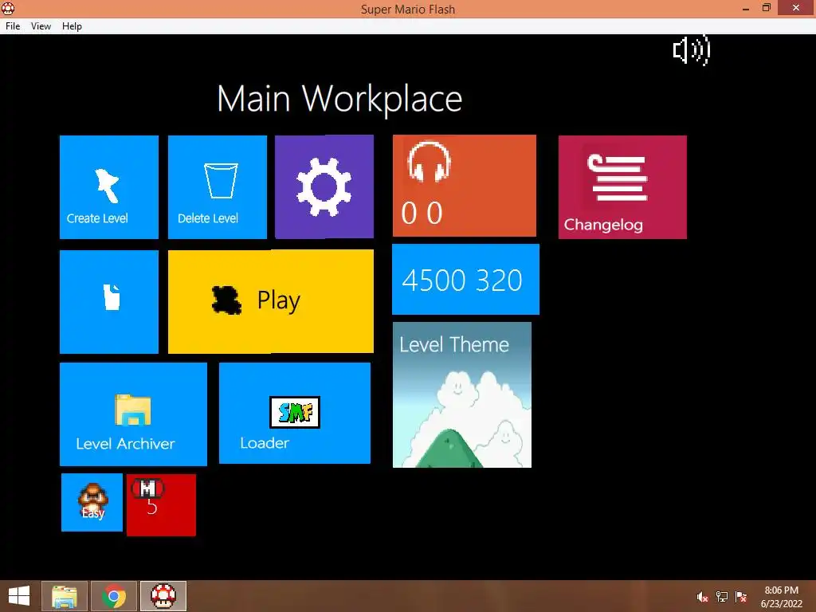Open the Create Level tile
This screenshot has height=612, width=816.
108,186
